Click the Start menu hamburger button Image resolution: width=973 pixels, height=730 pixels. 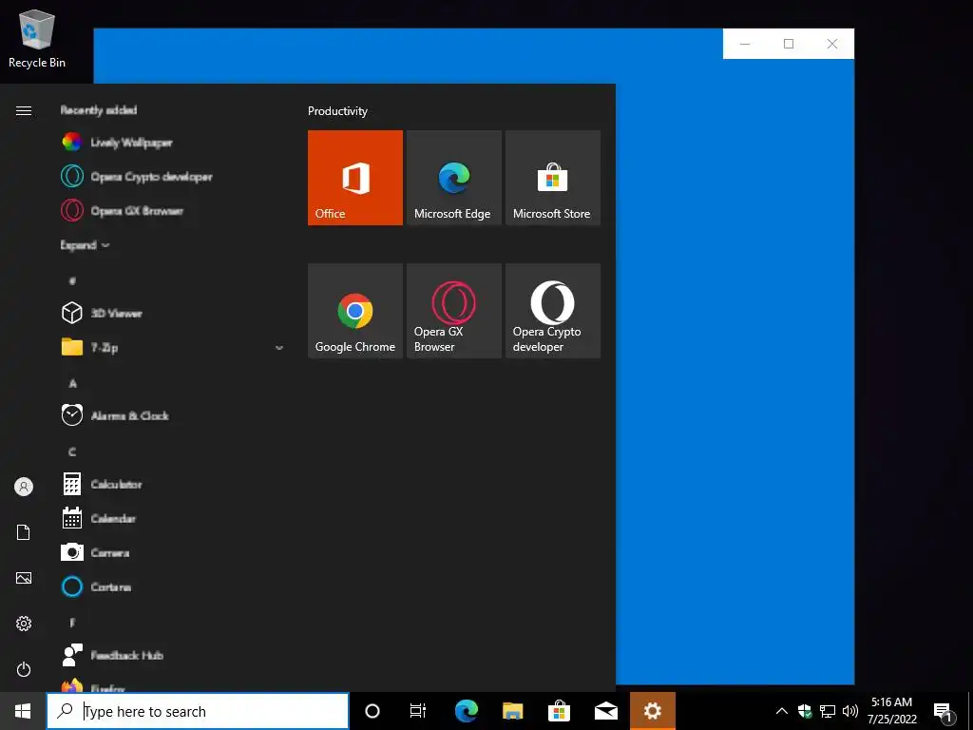tap(24, 110)
